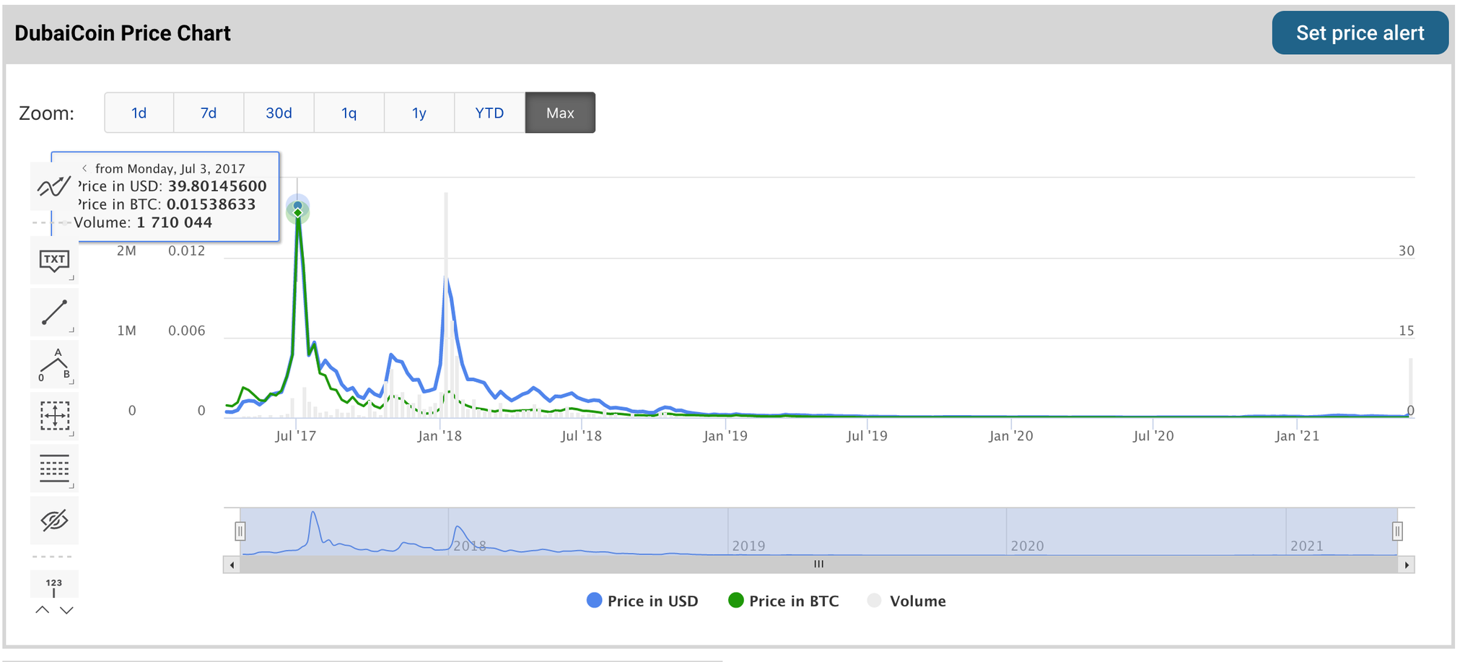Toggle Price in USD series legend
The image size is (1478, 662).
click(643, 601)
